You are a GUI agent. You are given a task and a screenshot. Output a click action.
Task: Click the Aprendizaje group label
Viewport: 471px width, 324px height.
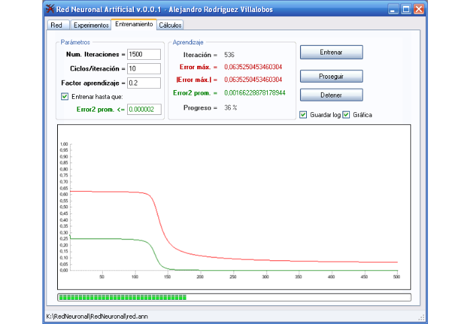click(188, 42)
